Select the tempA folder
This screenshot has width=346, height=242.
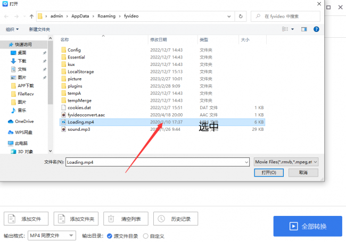click(x=74, y=93)
